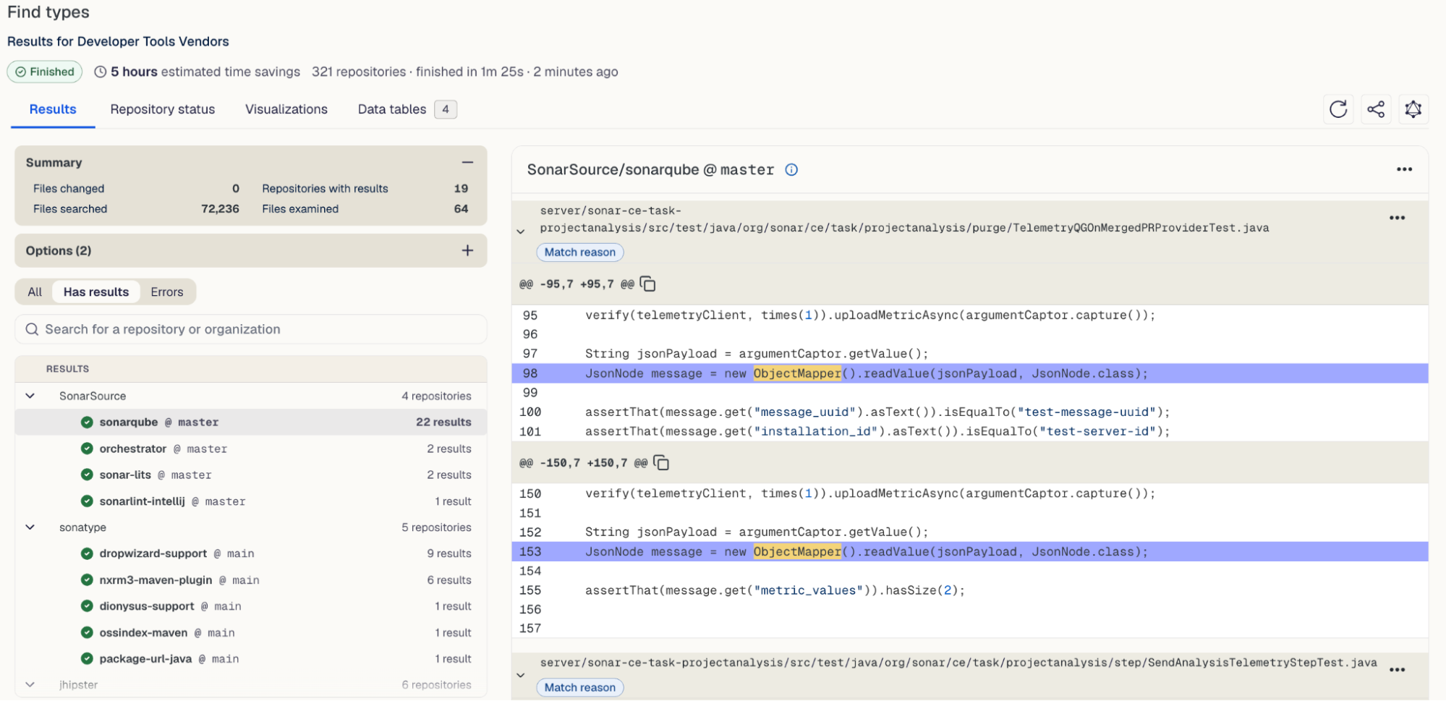Click the green check icon for dionysus-support
Screen dimensions: 1446x701
coord(87,606)
